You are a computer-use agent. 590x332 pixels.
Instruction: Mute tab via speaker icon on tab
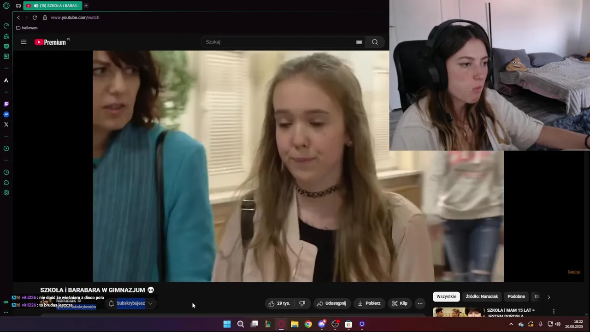(x=36, y=6)
